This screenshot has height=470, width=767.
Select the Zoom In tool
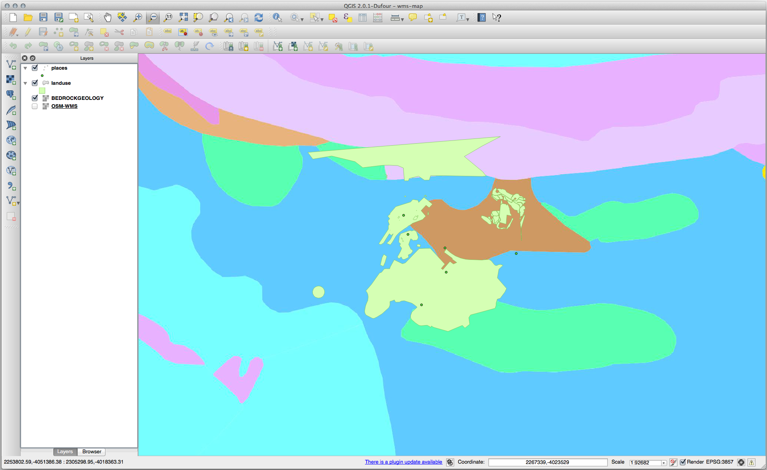coord(138,18)
